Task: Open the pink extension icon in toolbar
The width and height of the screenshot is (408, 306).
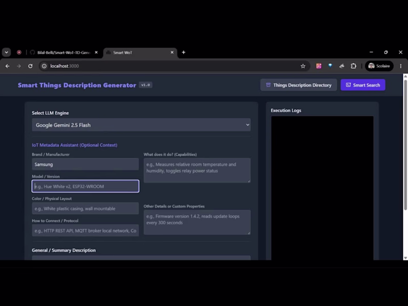Action: (x=319, y=66)
